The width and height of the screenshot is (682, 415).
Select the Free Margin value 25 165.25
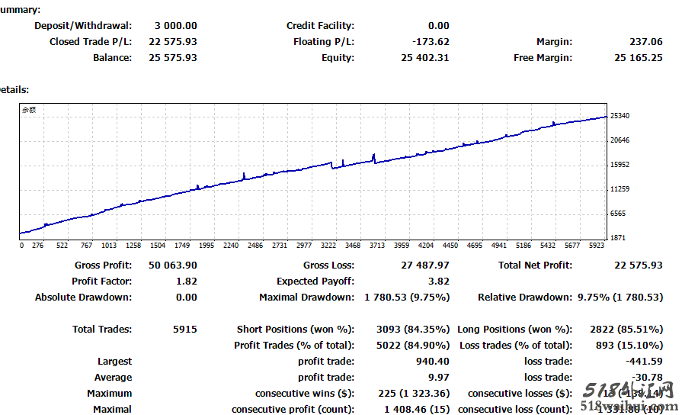[x=638, y=58]
